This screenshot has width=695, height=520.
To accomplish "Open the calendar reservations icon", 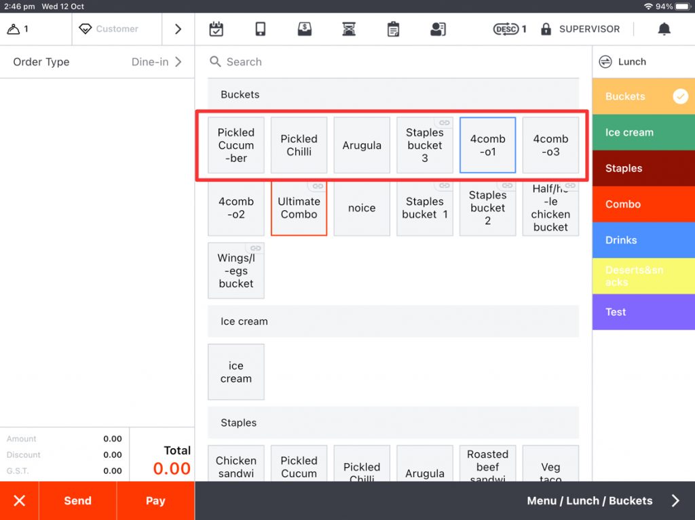I will pos(216,29).
